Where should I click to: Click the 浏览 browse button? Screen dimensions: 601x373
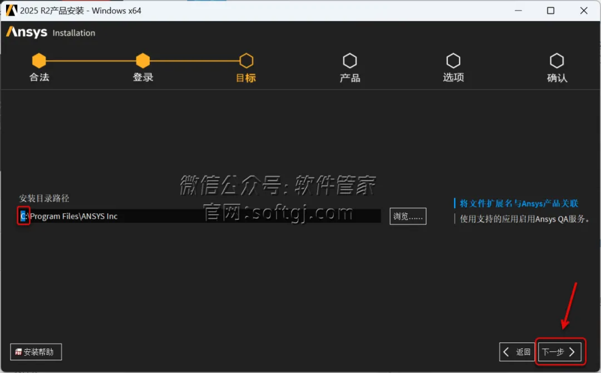[408, 216]
